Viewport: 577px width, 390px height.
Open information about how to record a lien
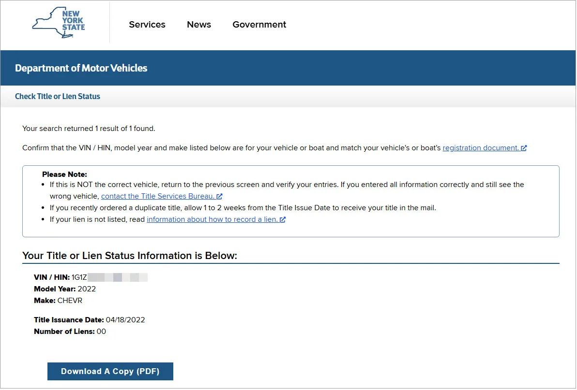coord(212,219)
